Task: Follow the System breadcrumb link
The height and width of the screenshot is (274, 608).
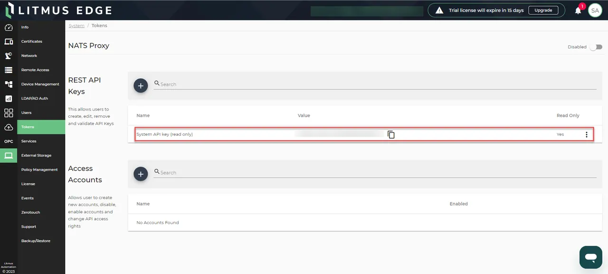Action: pos(76,25)
